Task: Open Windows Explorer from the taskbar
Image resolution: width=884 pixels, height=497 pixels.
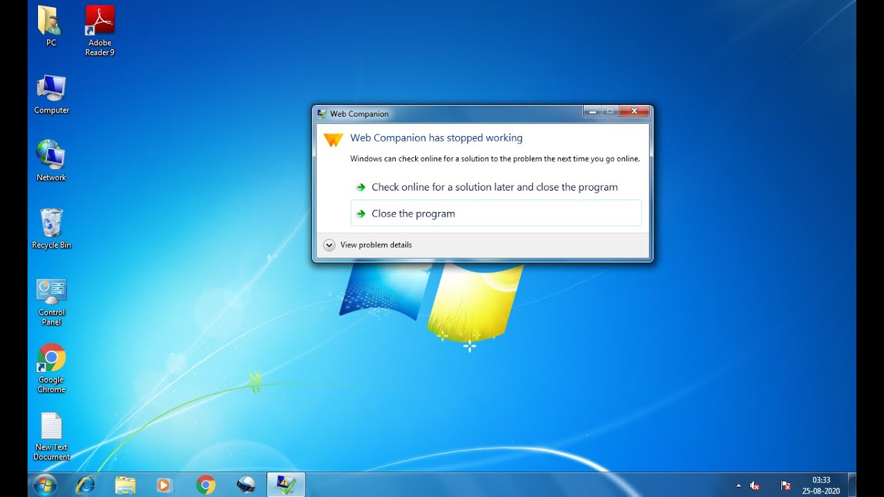Action: tap(125, 485)
